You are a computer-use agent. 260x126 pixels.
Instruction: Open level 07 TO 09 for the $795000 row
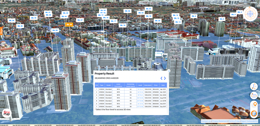140,101
